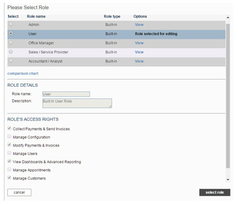Click Built-in type in Accountant / Analyst row
The width and height of the screenshot is (238, 204).
tap(111, 61)
